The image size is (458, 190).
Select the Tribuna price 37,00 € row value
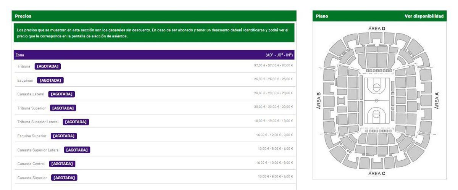(274, 66)
